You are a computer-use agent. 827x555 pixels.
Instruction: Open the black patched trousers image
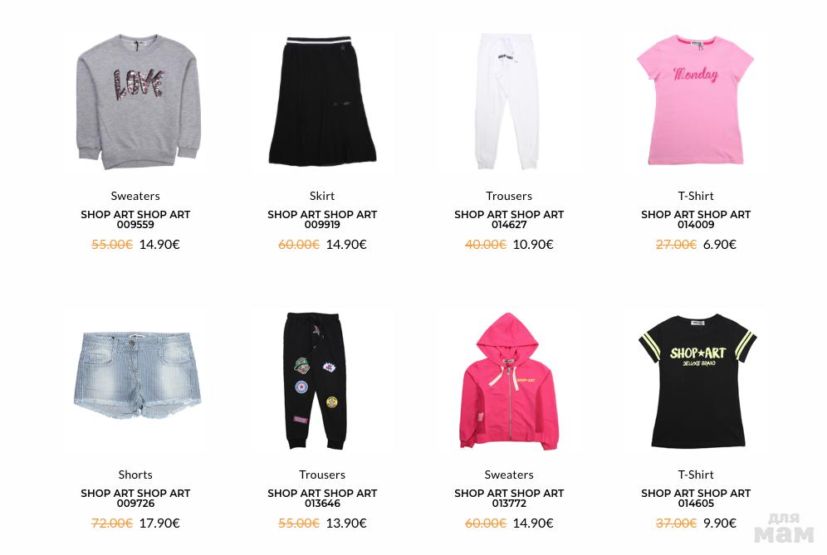(317, 381)
